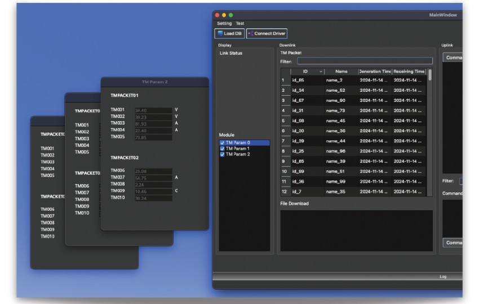Click the ID column sort arrow

tap(321, 71)
